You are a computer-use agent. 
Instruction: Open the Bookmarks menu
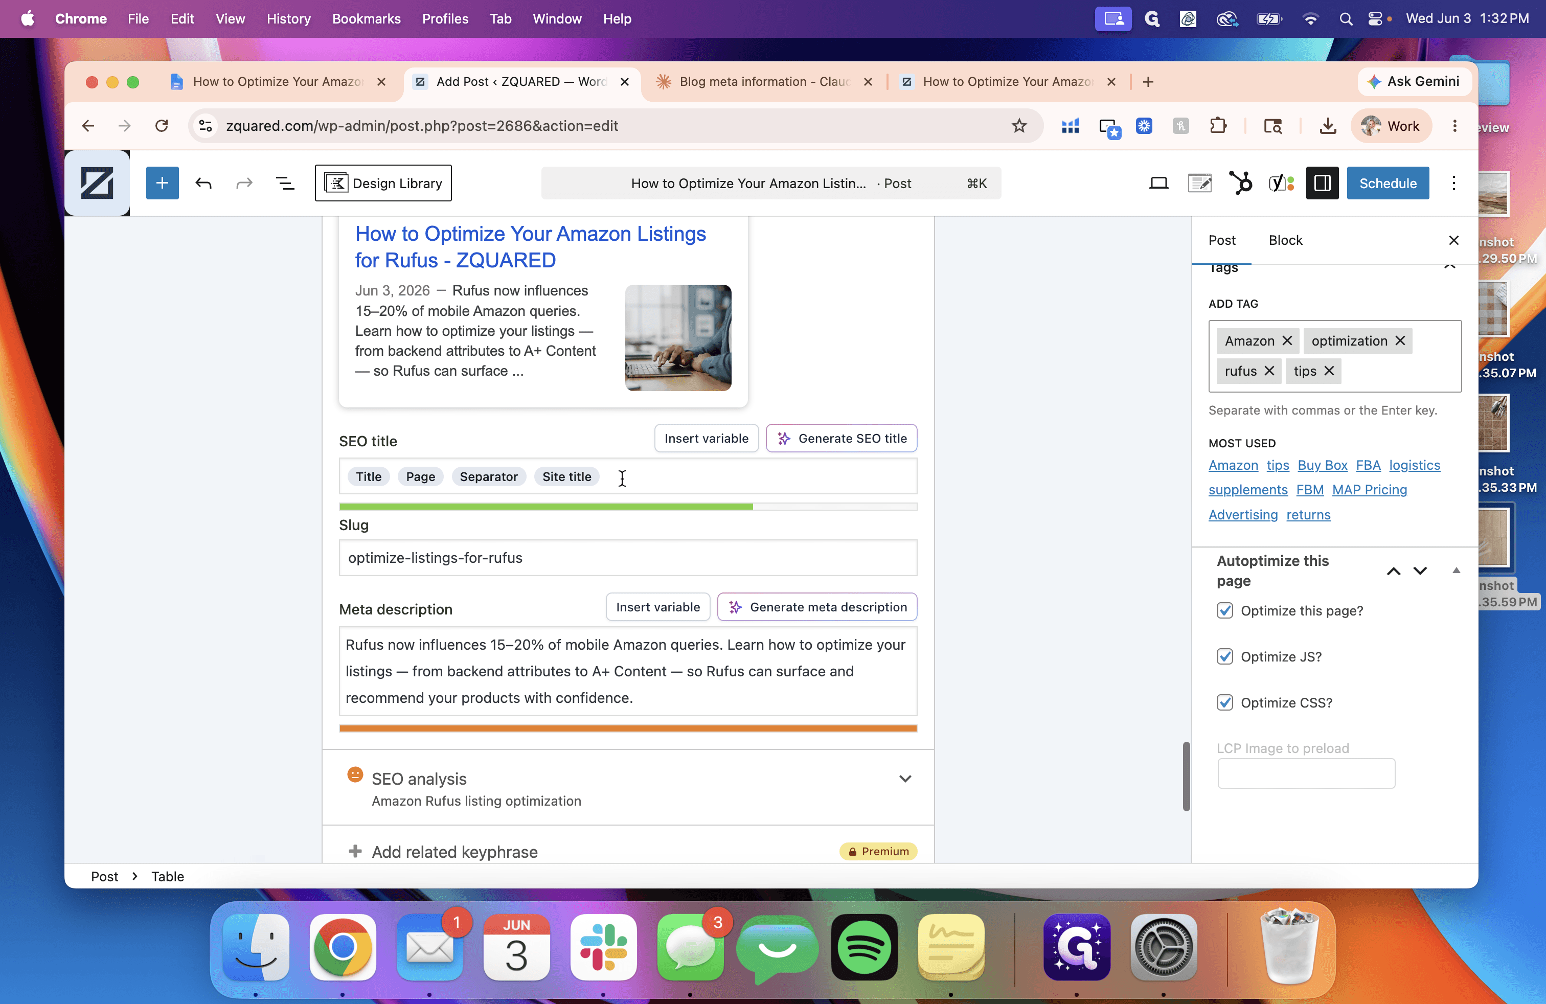tap(366, 19)
